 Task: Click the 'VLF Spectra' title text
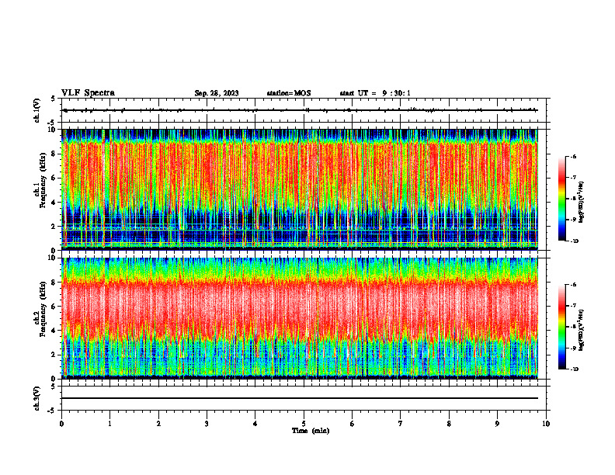tap(88, 93)
